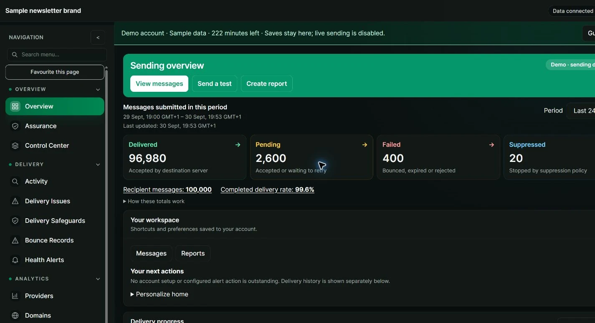595x323 pixels.
Task: Click the Delivery Safeguards shield icon
Action: click(x=15, y=221)
